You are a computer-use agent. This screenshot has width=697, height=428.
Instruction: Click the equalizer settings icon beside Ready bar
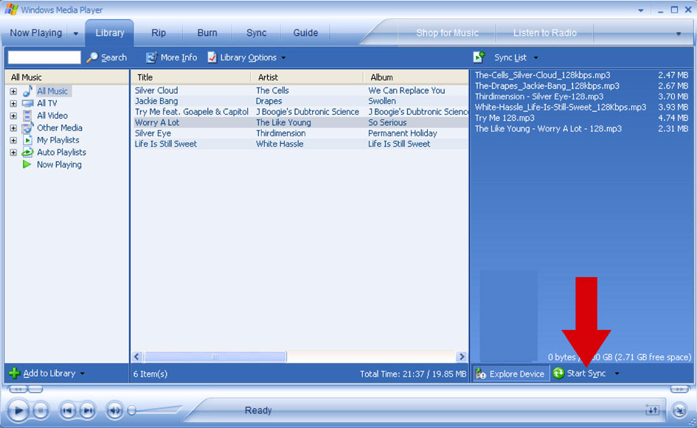click(652, 410)
